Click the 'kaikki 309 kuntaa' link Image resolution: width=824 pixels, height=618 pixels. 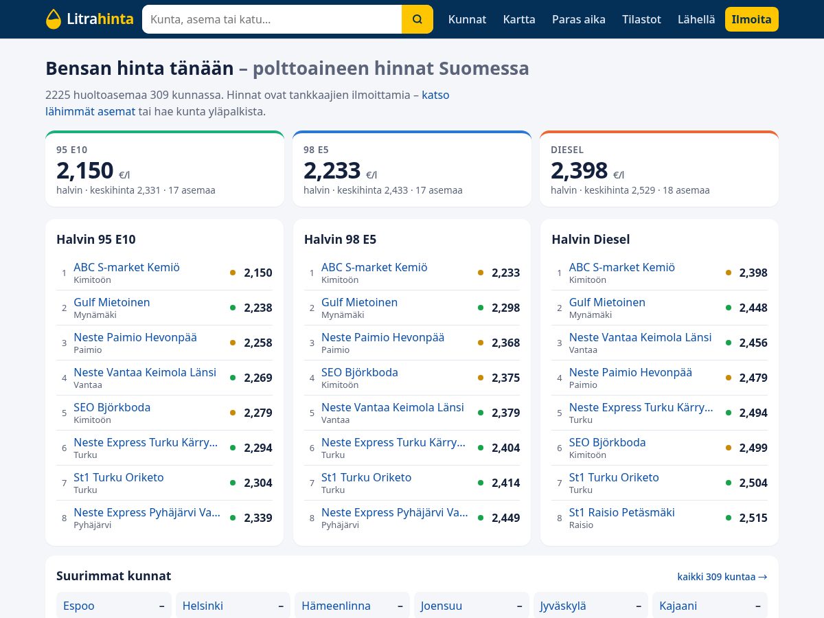[722, 577]
